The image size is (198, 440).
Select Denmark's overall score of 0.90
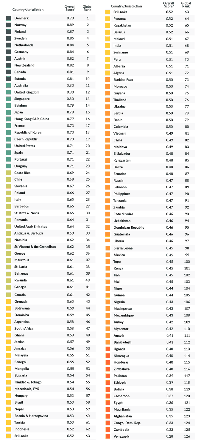(71, 18)
